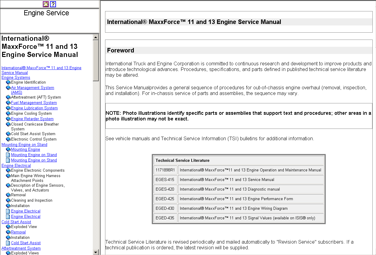Click the document icon beside Mounting Engine on Stand
Viewport: 376px width, 255px height.
click(8, 155)
